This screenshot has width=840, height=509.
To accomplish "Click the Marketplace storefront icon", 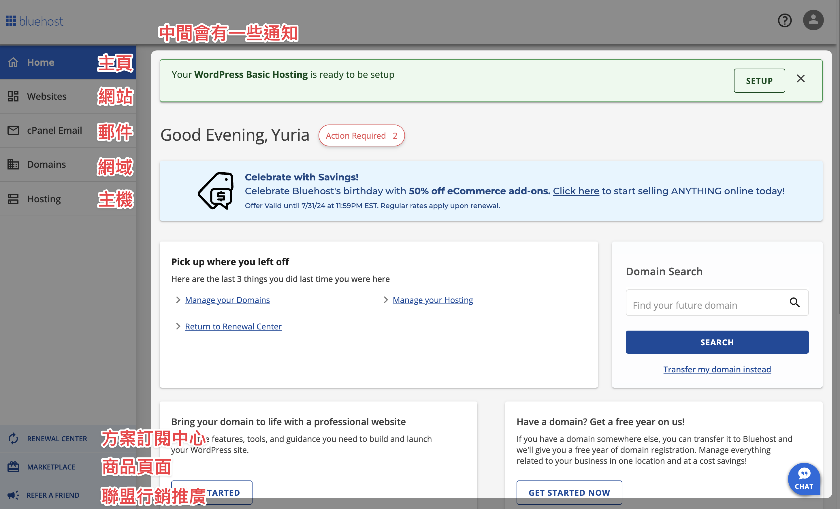I will (x=13, y=467).
